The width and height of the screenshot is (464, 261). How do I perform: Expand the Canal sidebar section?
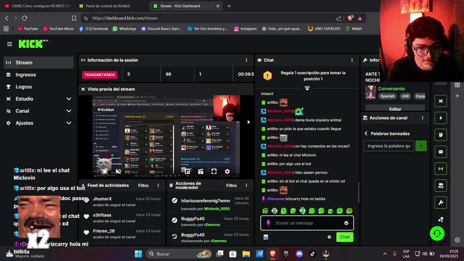pos(69,111)
